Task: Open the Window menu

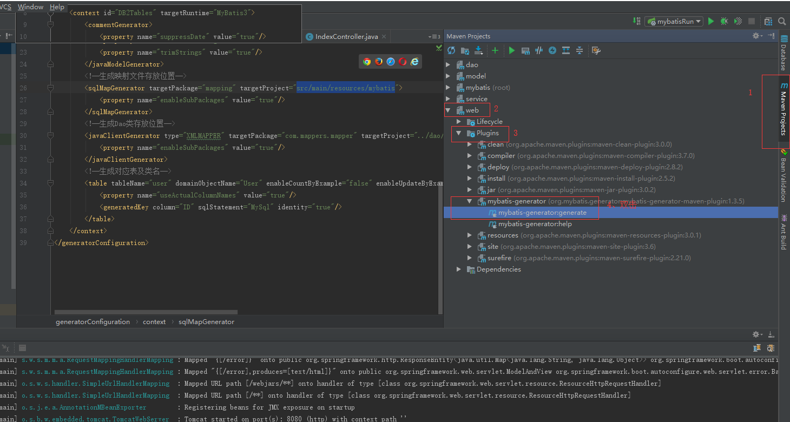Action: tap(30, 6)
